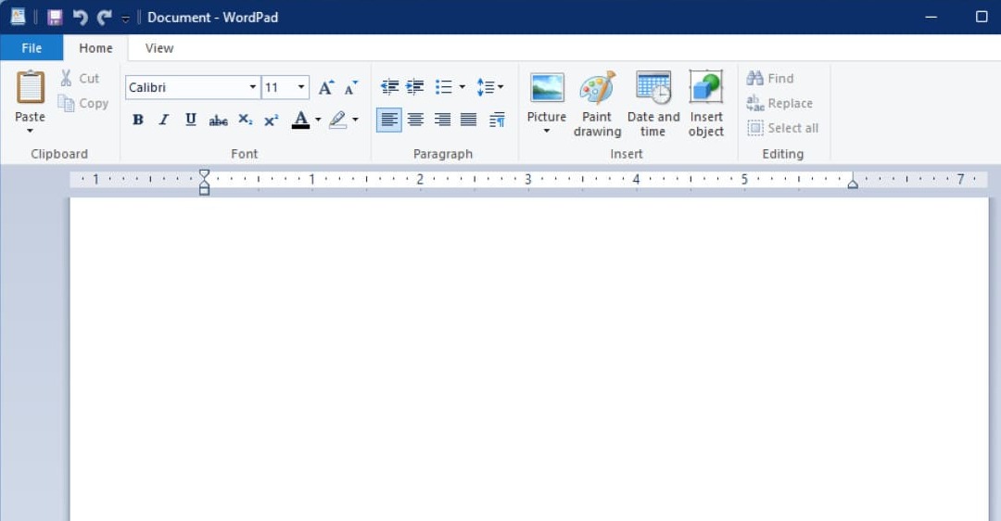The height and width of the screenshot is (521, 1001).
Task: Insert a Paint drawing
Action: point(598,104)
